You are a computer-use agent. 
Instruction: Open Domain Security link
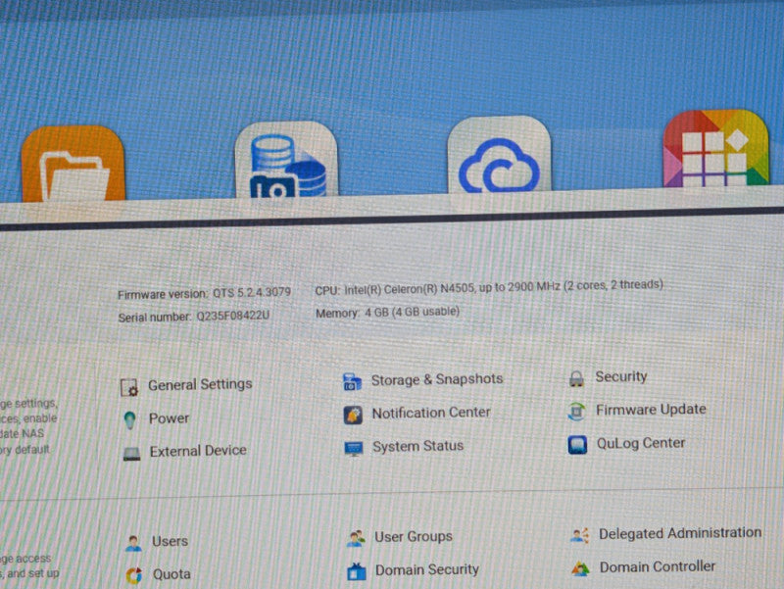point(427,570)
